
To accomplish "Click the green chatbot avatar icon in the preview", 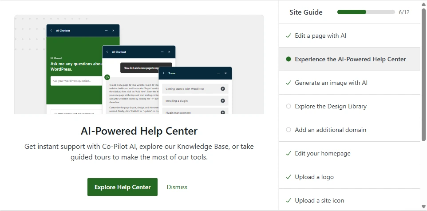I will coord(107,77).
